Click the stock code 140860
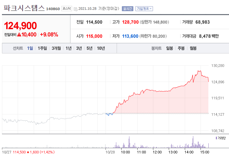Screen dimensions: 229x158 point(53,9)
